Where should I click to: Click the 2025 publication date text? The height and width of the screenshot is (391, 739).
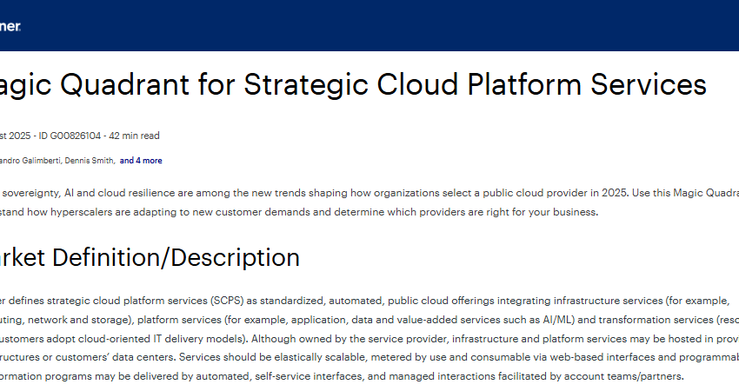pyautogui.click(x=17, y=136)
